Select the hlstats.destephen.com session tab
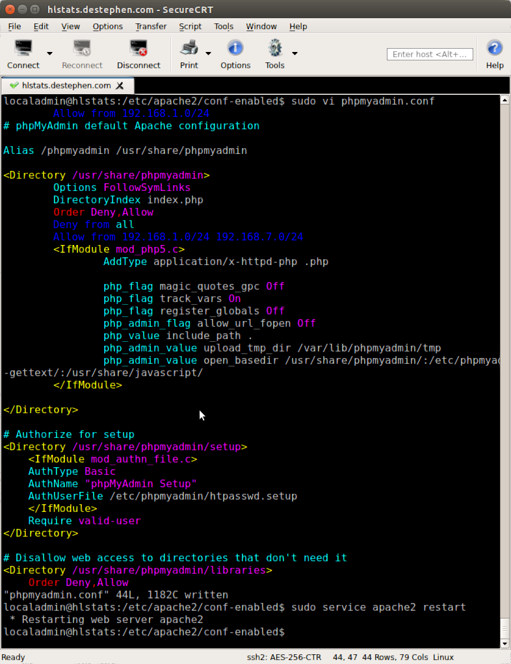 (66, 86)
